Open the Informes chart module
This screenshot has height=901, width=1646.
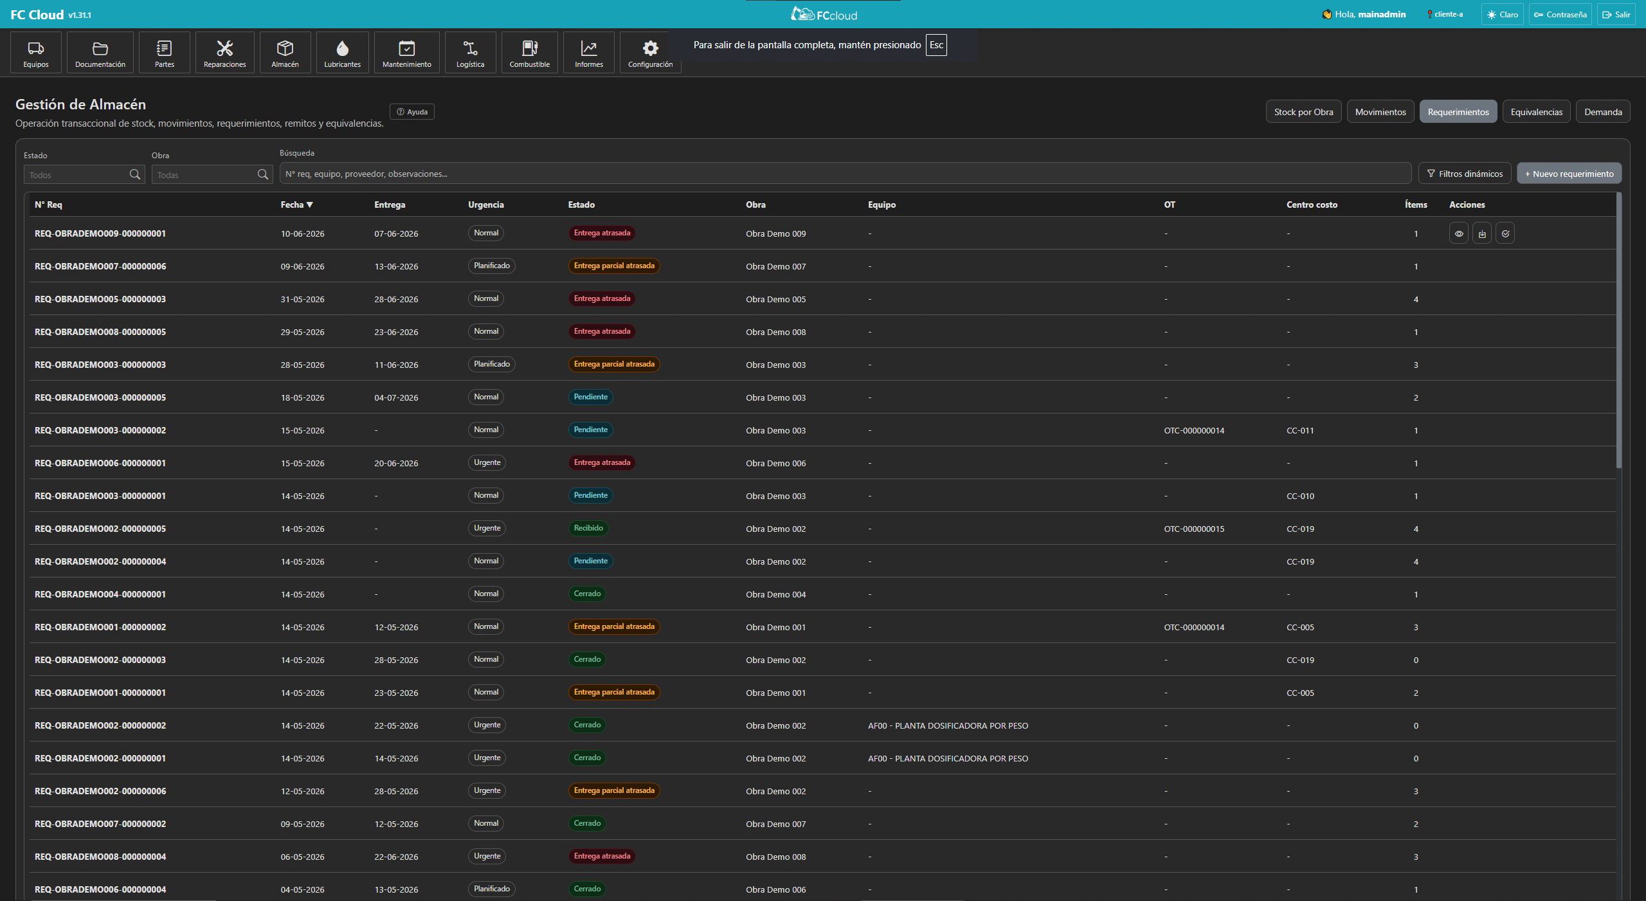588,52
